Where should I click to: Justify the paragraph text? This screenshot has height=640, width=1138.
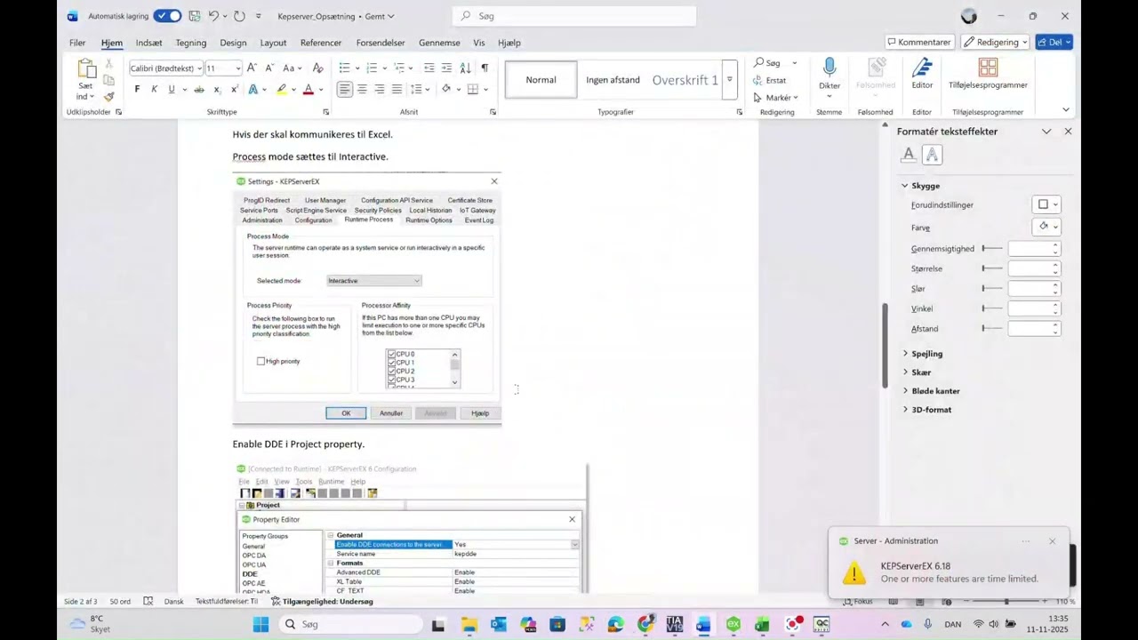click(397, 89)
